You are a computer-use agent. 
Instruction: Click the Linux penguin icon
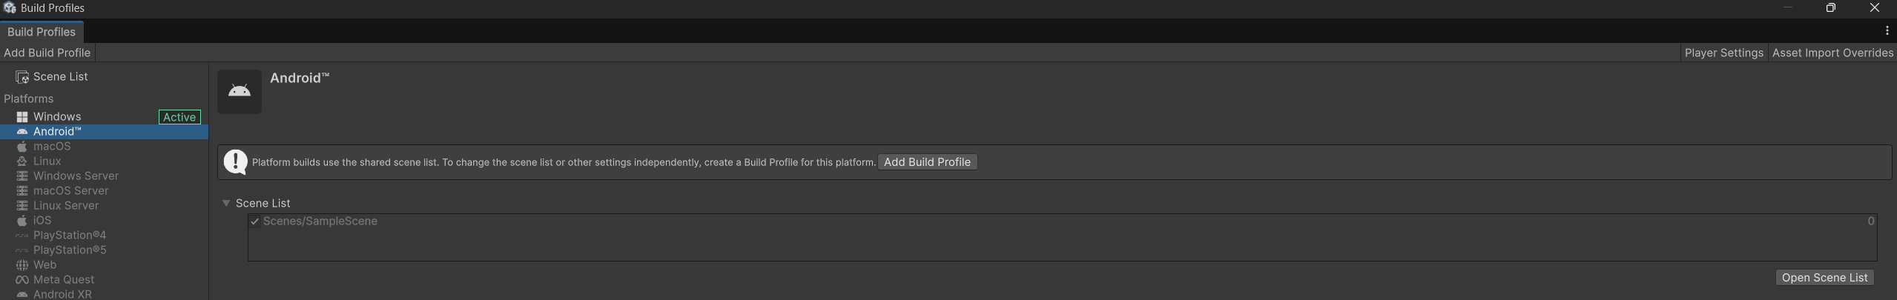[22, 161]
